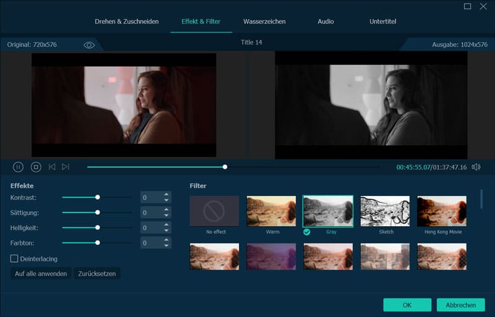
Task: Select the Hong Kong Movie filter
Action: point(442,211)
